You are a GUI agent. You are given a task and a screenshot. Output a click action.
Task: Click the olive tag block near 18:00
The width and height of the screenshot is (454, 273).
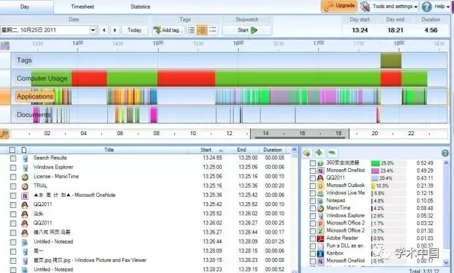[x=391, y=60]
